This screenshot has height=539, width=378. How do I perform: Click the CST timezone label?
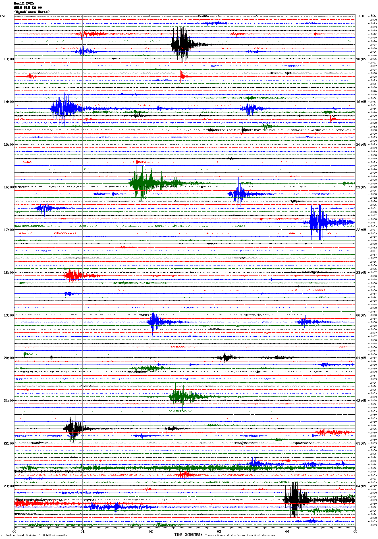tap(3, 16)
